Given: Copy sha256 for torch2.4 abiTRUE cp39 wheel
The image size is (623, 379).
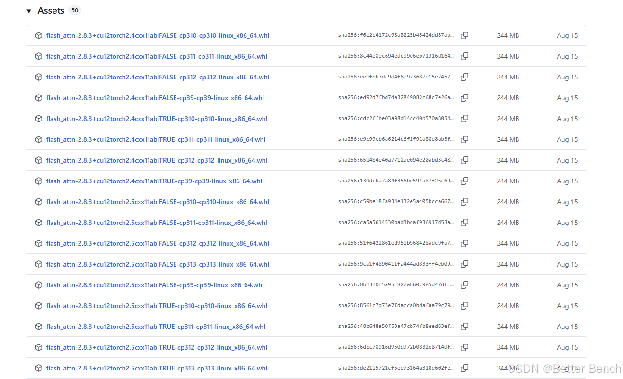Looking at the screenshot, I should 465,181.
